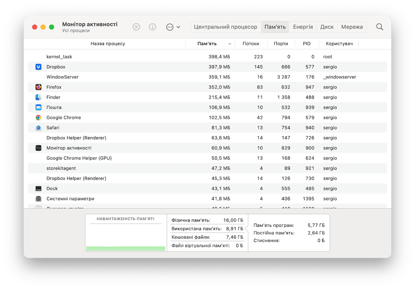Select the Google Chrome icon
The image size is (415, 289).
coord(39,117)
